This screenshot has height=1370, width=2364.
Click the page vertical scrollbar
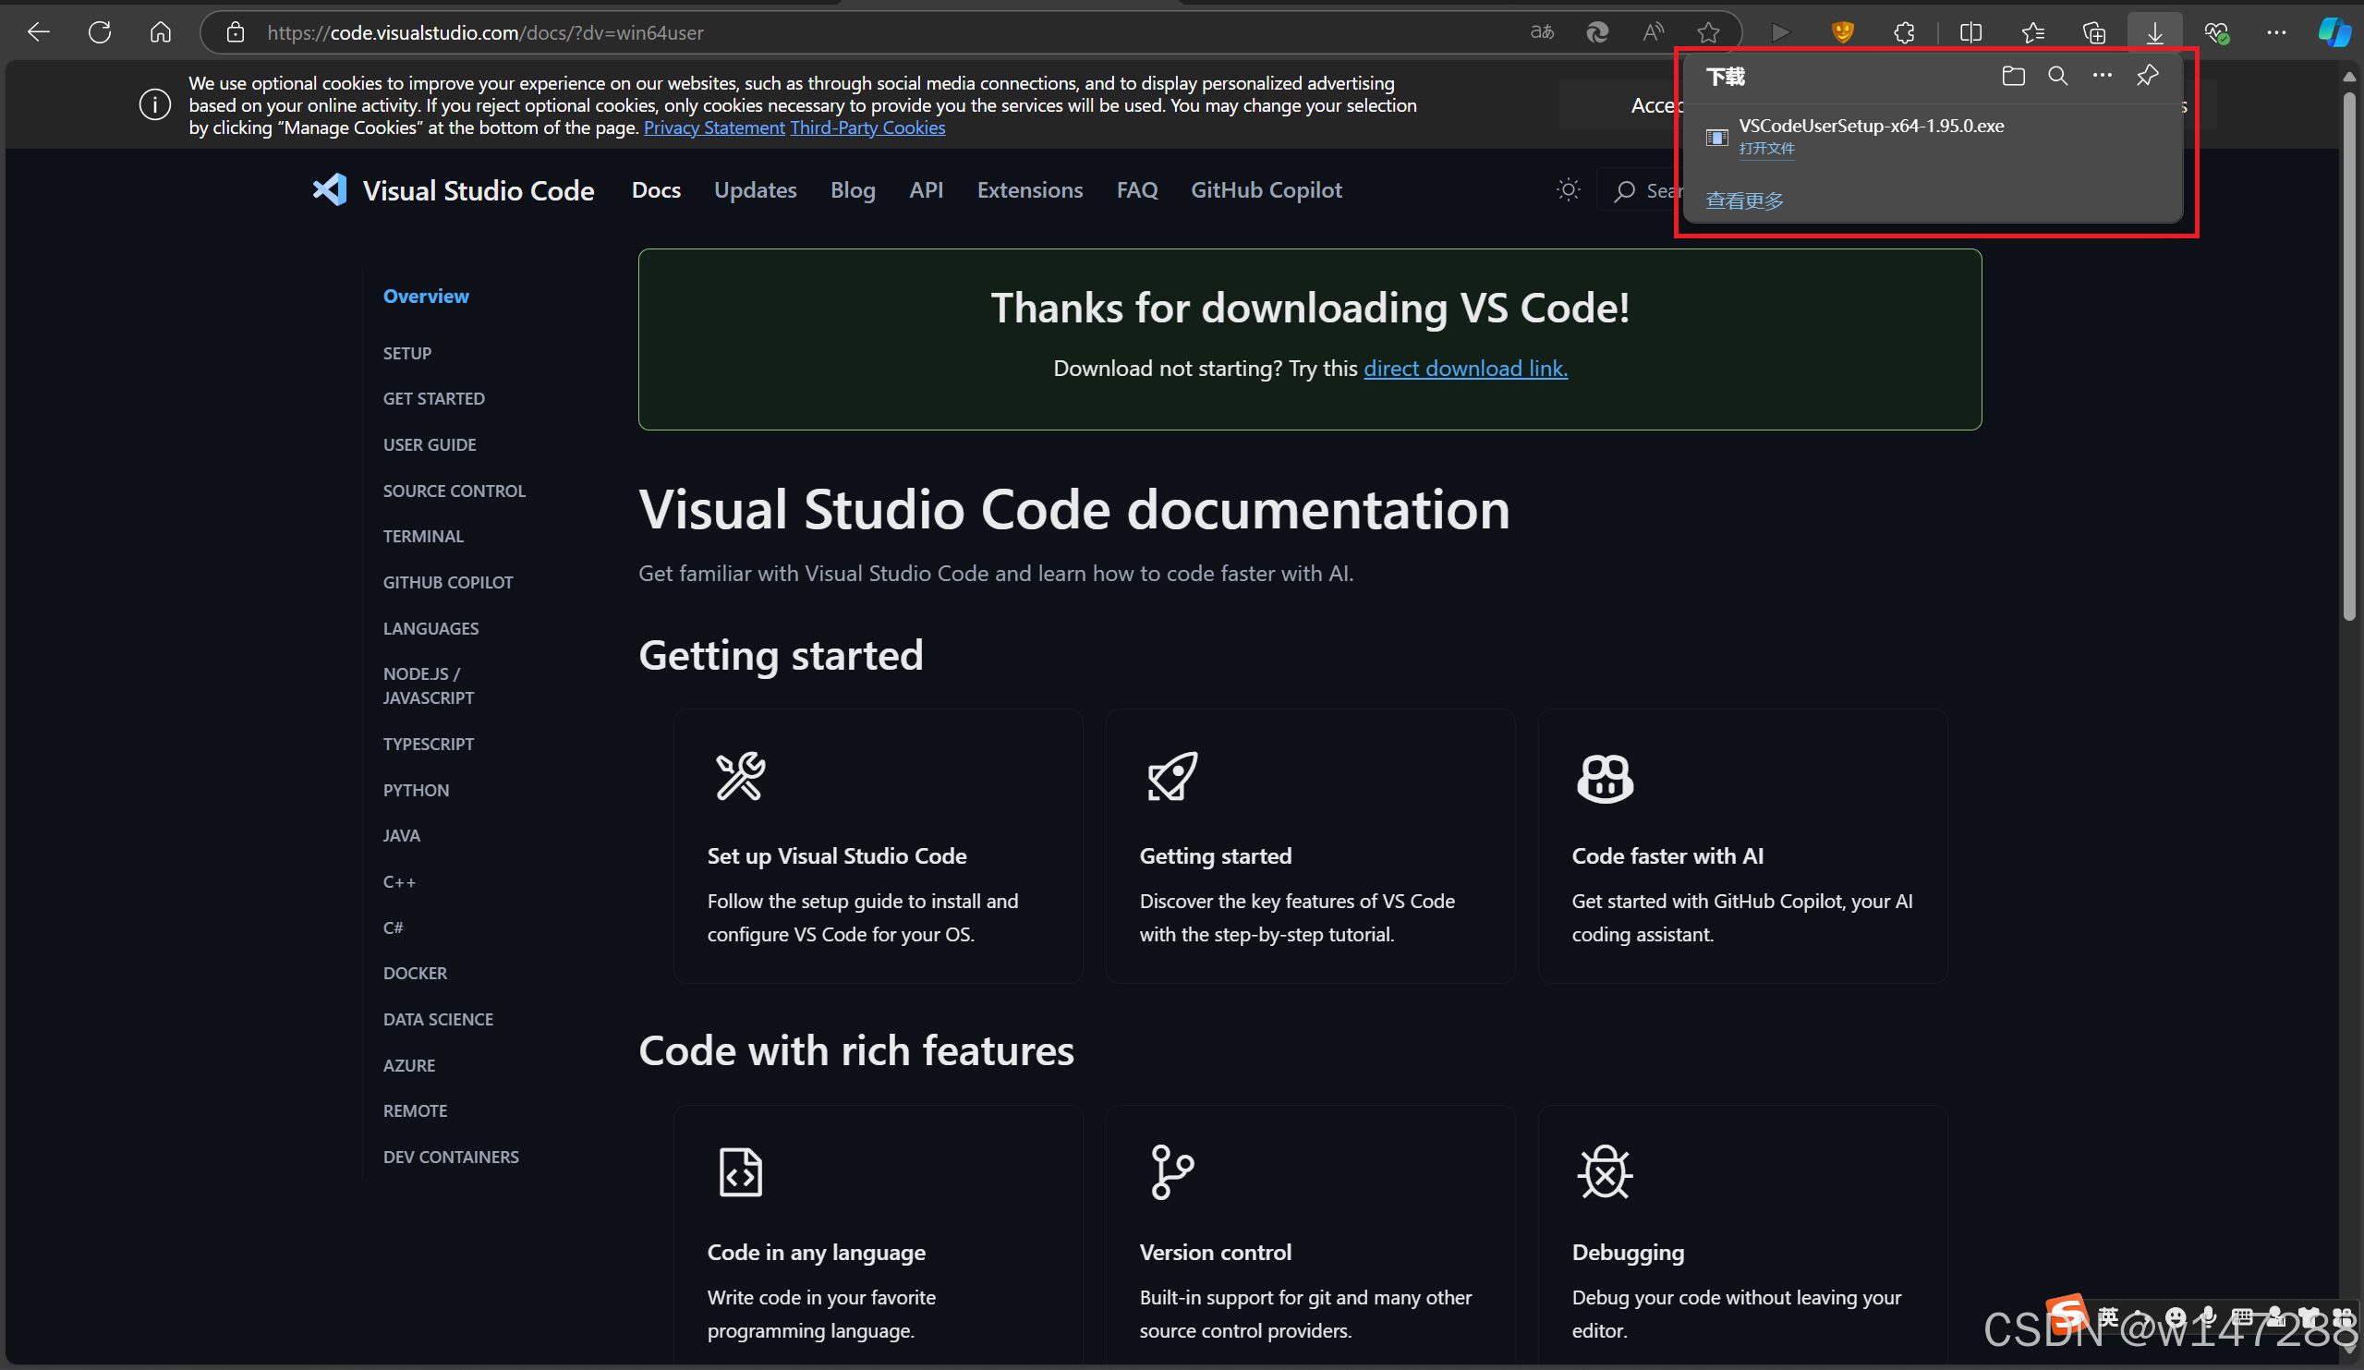2348,357
